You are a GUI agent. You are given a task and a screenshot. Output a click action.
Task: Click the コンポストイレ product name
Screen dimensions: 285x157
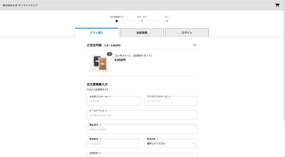[x=133, y=55]
